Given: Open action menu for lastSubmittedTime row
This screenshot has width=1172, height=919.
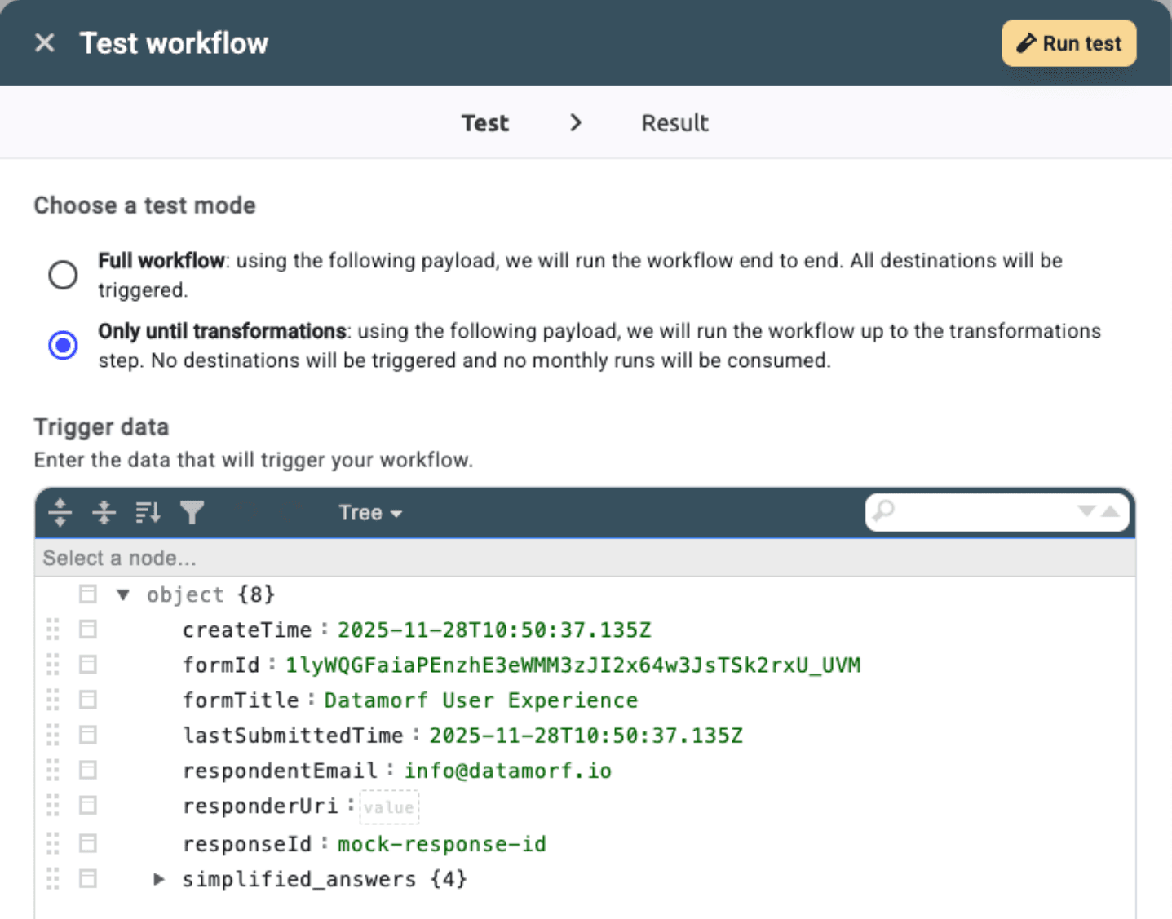Looking at the screenshot, I should (x=87, y=735).
